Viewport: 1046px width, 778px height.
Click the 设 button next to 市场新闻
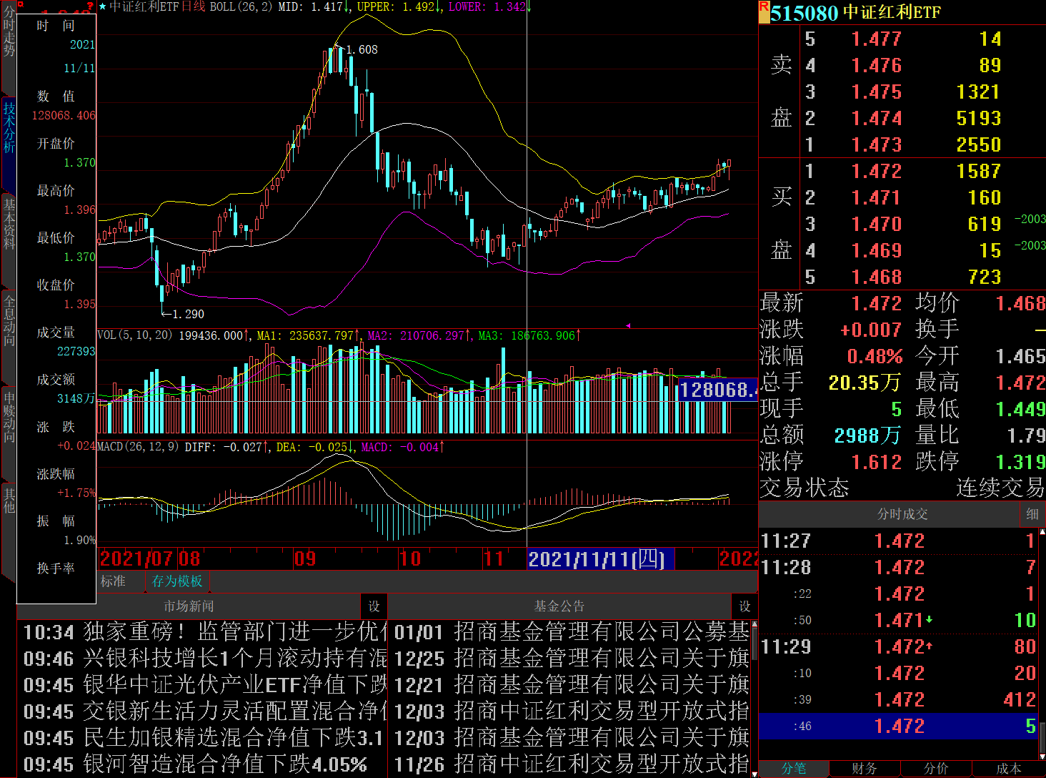coord(374,606)
